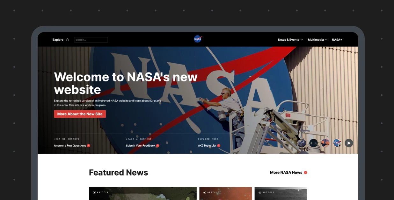
Task: Click red arrow icon beside More NASA News
Action: point(305,172)
